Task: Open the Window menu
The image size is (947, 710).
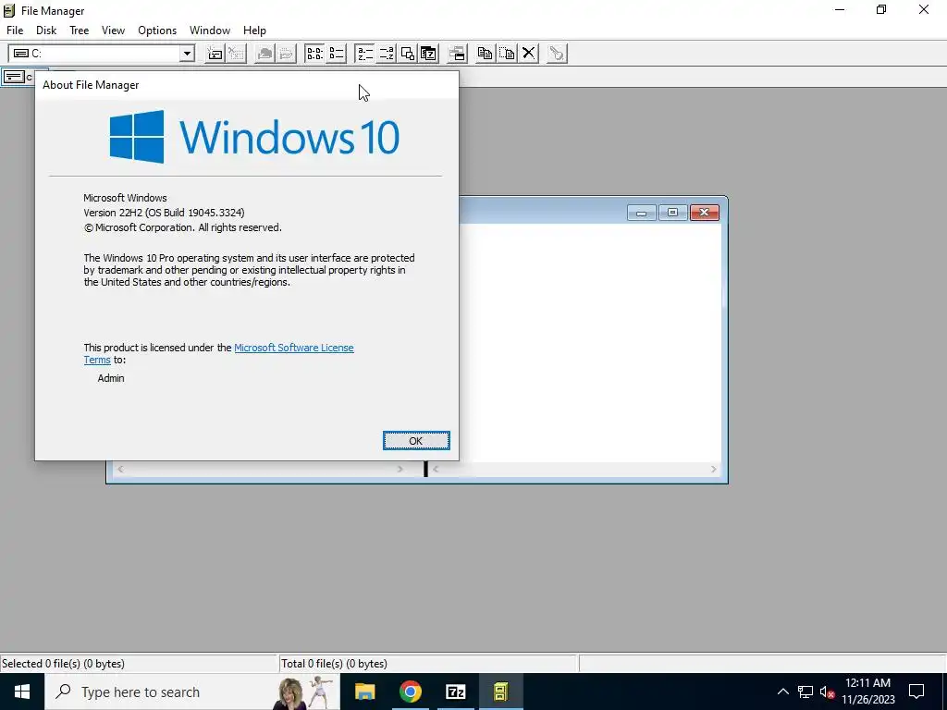Action: [x=210, y=31]
